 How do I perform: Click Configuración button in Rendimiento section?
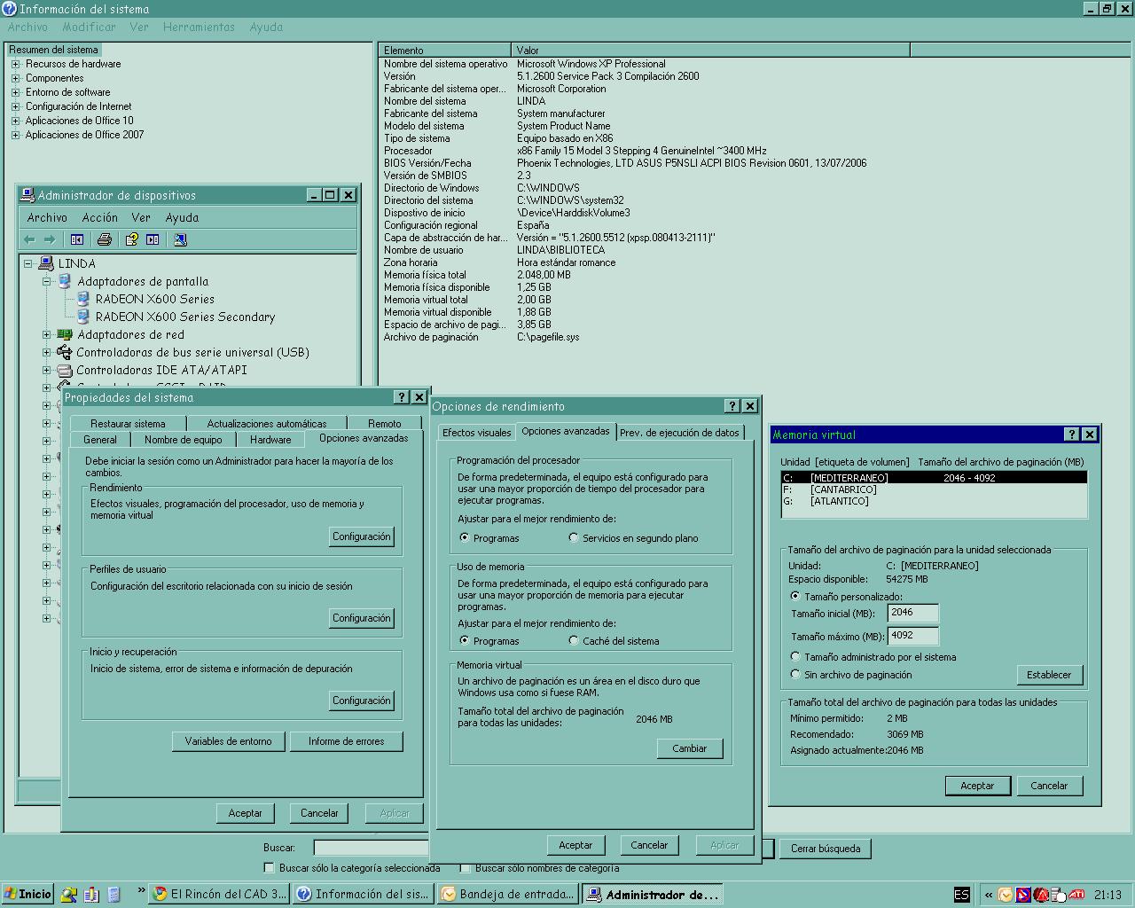coord(362,536)
